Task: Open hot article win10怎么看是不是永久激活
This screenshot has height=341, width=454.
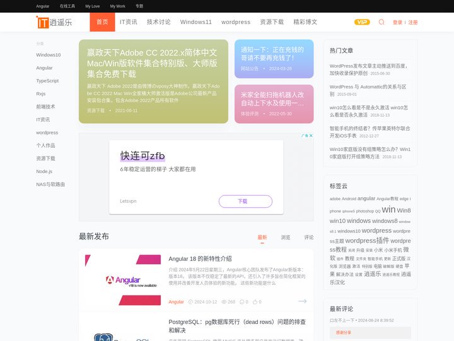Action: (x=369, y=111)
